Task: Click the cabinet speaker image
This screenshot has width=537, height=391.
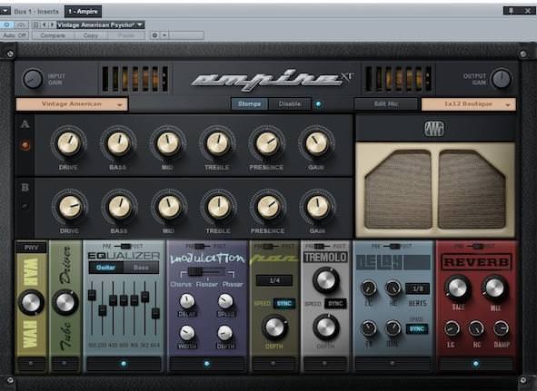Action: [435, 190]
